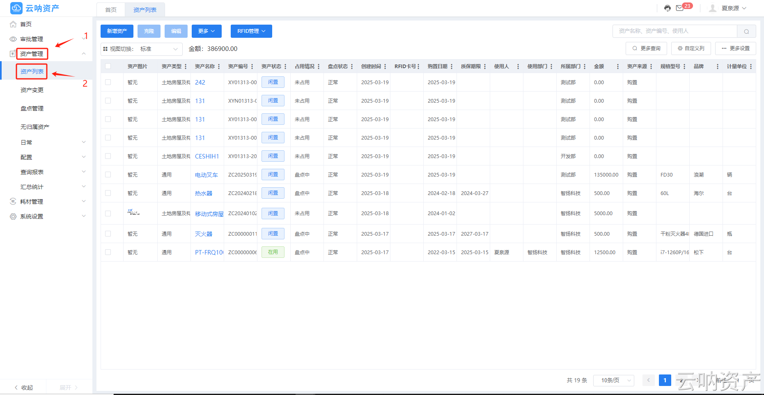The image size is (764, 395).
Task: Select the 资产列表 tab
Action: coord(145,10)
